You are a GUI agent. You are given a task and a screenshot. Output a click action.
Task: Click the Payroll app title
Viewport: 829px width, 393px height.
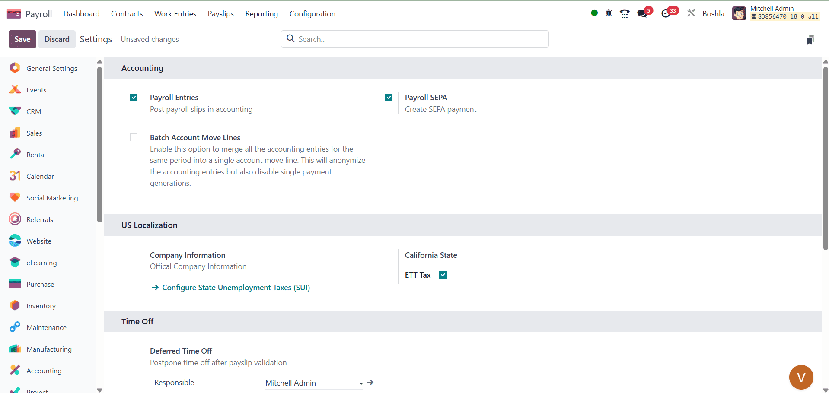pyautogui.click(x=38, y=14)
